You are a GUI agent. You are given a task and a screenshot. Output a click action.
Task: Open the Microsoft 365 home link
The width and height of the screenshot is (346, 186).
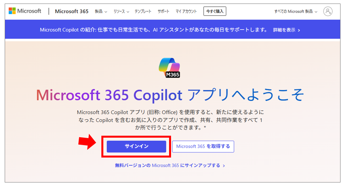pyautogui.click(x=72, y=11)
